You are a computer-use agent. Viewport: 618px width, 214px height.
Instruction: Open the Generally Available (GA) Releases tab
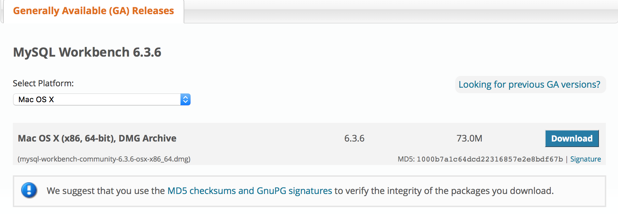(94, 11)
